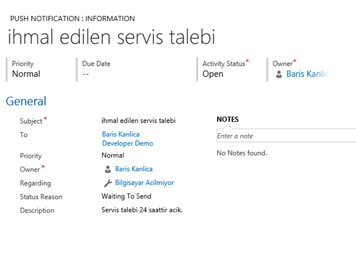Change the Priority Normal value in General
The height and width of the screenshot is (268, 356).
[x=113, y=155]
